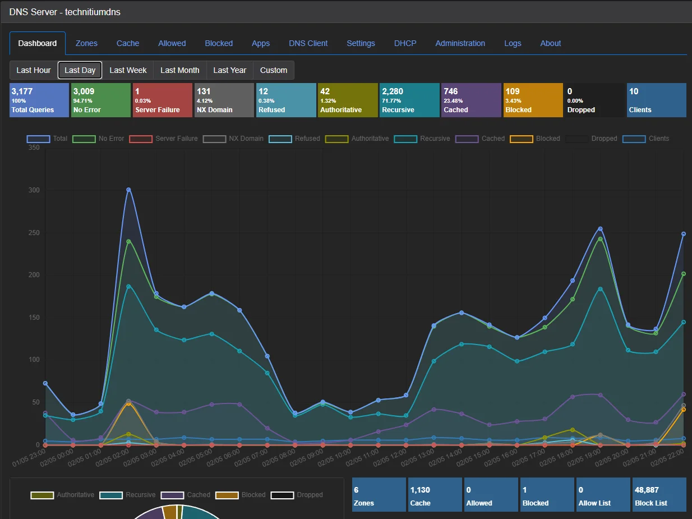The height and width of the screenshot is (519, 692).
Task: Click the 131 NX Domain tile
Action: click(224, 100)
